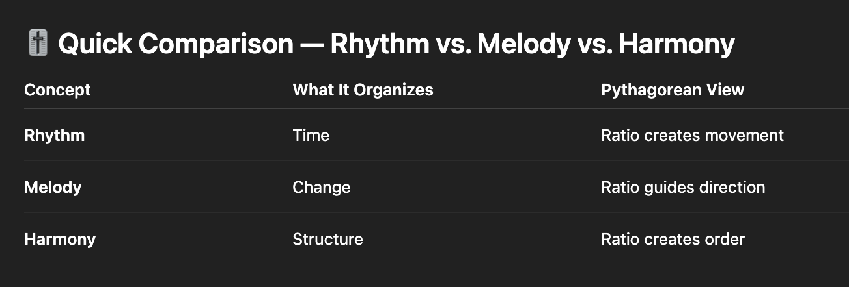Click the word Harmony in the heading
The height and width of the screenshot is (287, 849).
676,45
